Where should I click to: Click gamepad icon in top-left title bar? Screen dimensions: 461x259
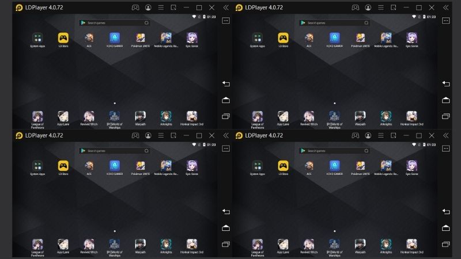tap(135, 7)
